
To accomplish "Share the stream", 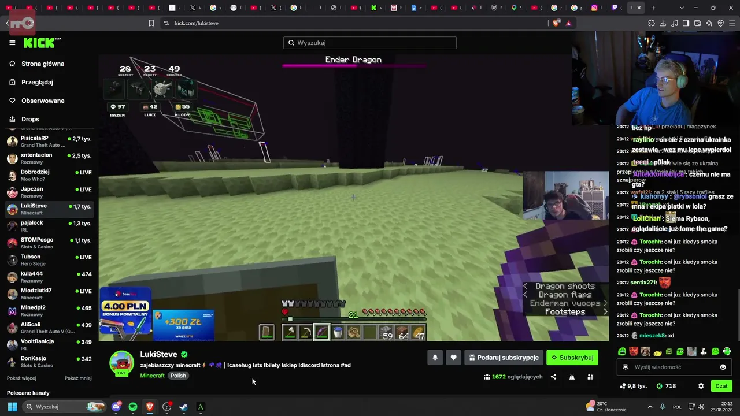I will pyautogui.click(x=553, y=377).
